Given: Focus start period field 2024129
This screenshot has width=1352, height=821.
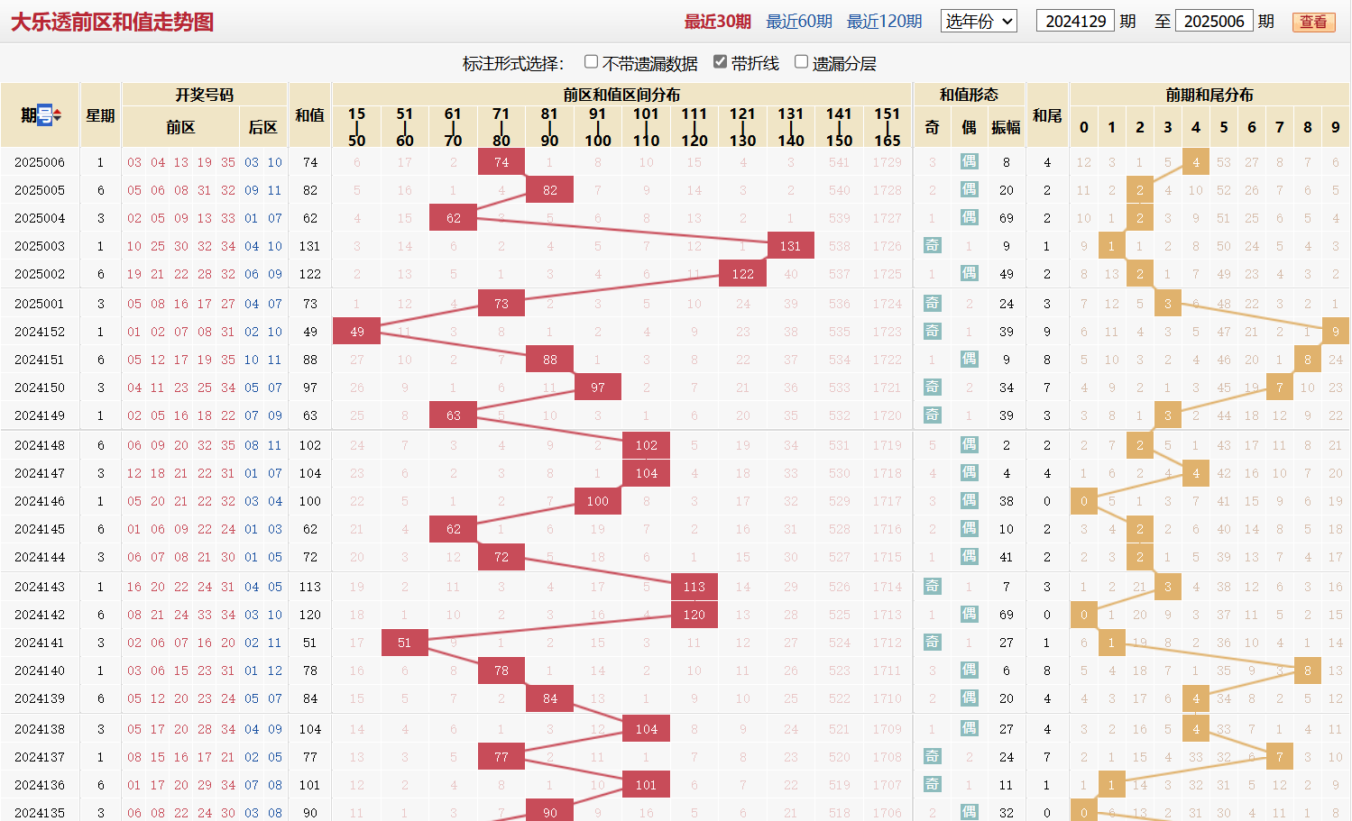Looking at the screenshot, I should [x=1075, y=21].
